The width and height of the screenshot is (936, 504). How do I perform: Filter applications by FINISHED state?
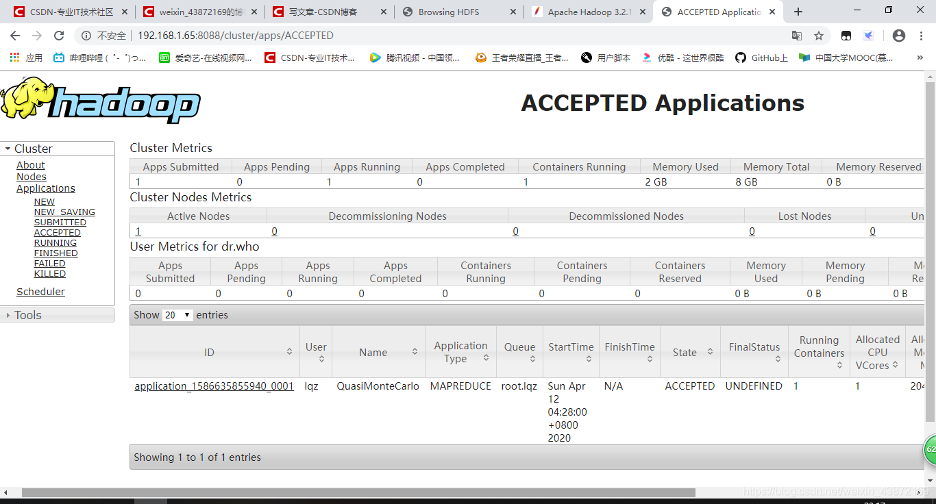click(x=56, y=253)
